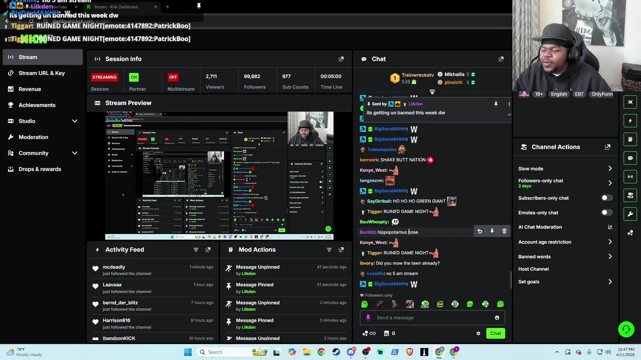Screen dimensions: 641x360
Task: Open the emote picker smiley icon
Action: pyautogui.click(x=497, y=317)
